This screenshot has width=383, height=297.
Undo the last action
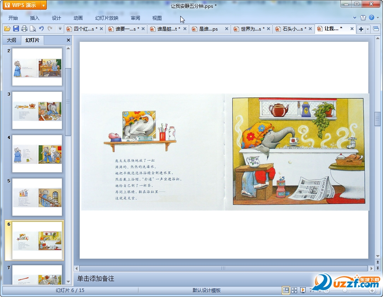[x=41, y=29]
